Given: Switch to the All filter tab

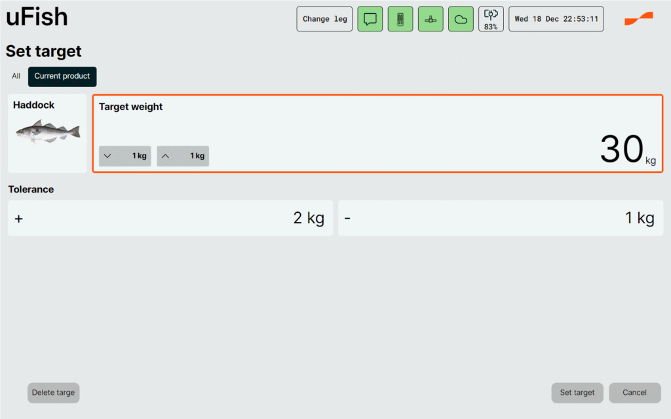Looking at the screenshot, I should click(x=16, y=76).
